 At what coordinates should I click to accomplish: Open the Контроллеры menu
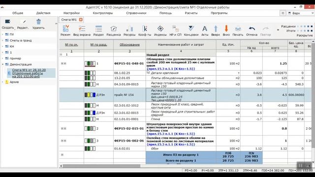click(x=103, y=13)
